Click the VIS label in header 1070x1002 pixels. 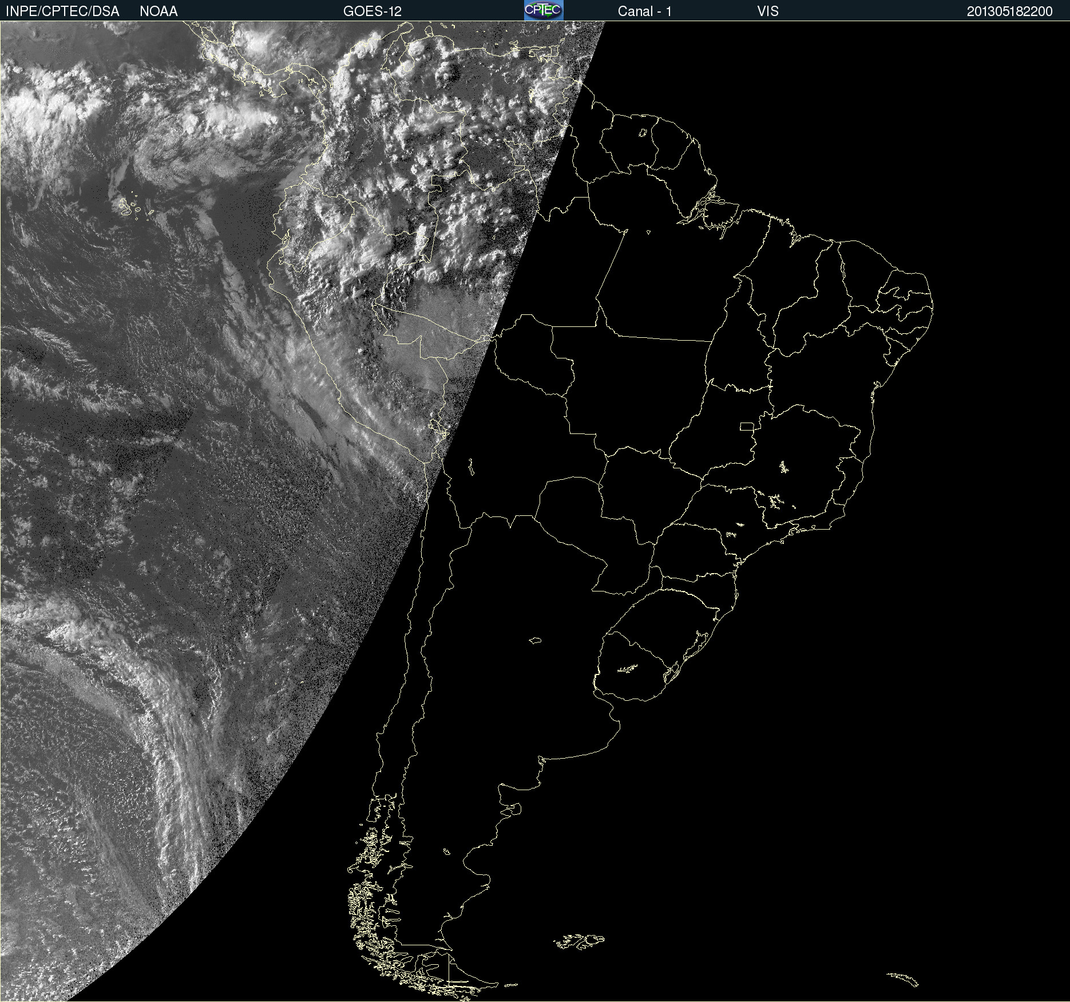click(x=768, y=11)
